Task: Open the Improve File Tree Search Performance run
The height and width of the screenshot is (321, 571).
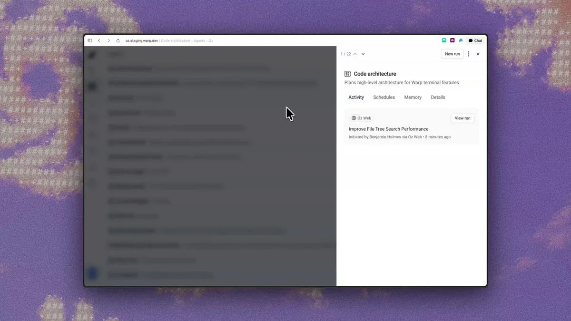Action: (x=389, y=129)
